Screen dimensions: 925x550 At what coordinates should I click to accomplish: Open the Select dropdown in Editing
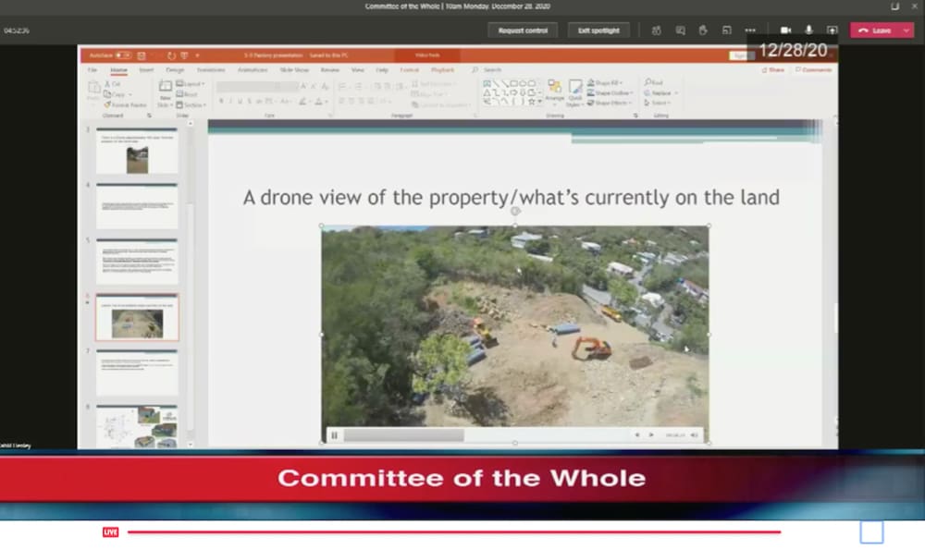657,103
